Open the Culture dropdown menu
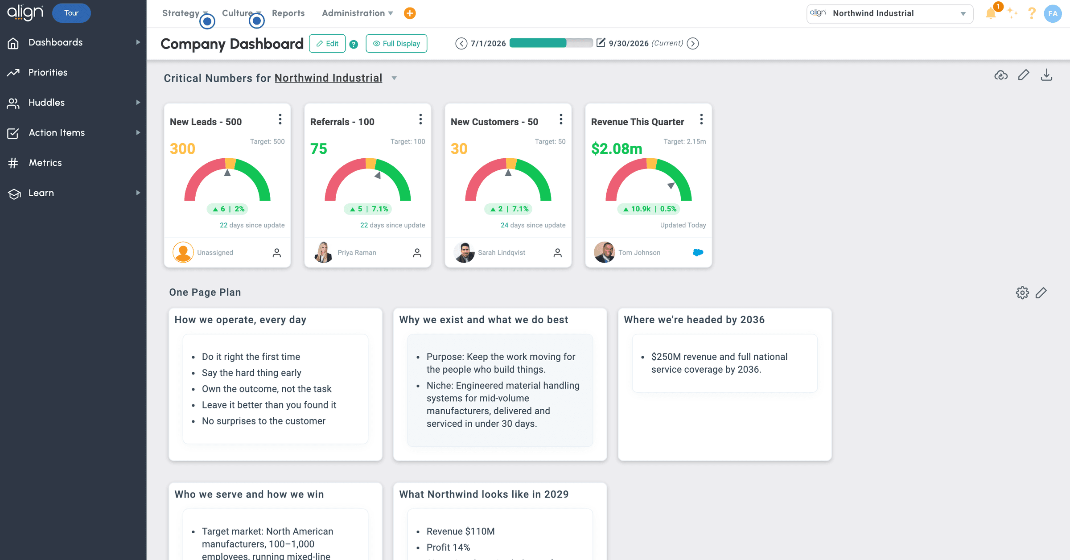This screenshot has width=1070, height=560. 241,13
